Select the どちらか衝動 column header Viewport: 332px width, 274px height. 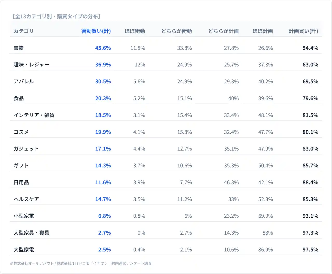coord(176,31)
